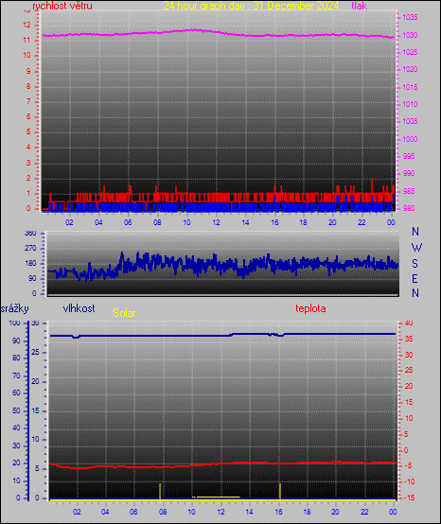
Task: Click the 1015 pressure axis value
Action: point(410,87)
